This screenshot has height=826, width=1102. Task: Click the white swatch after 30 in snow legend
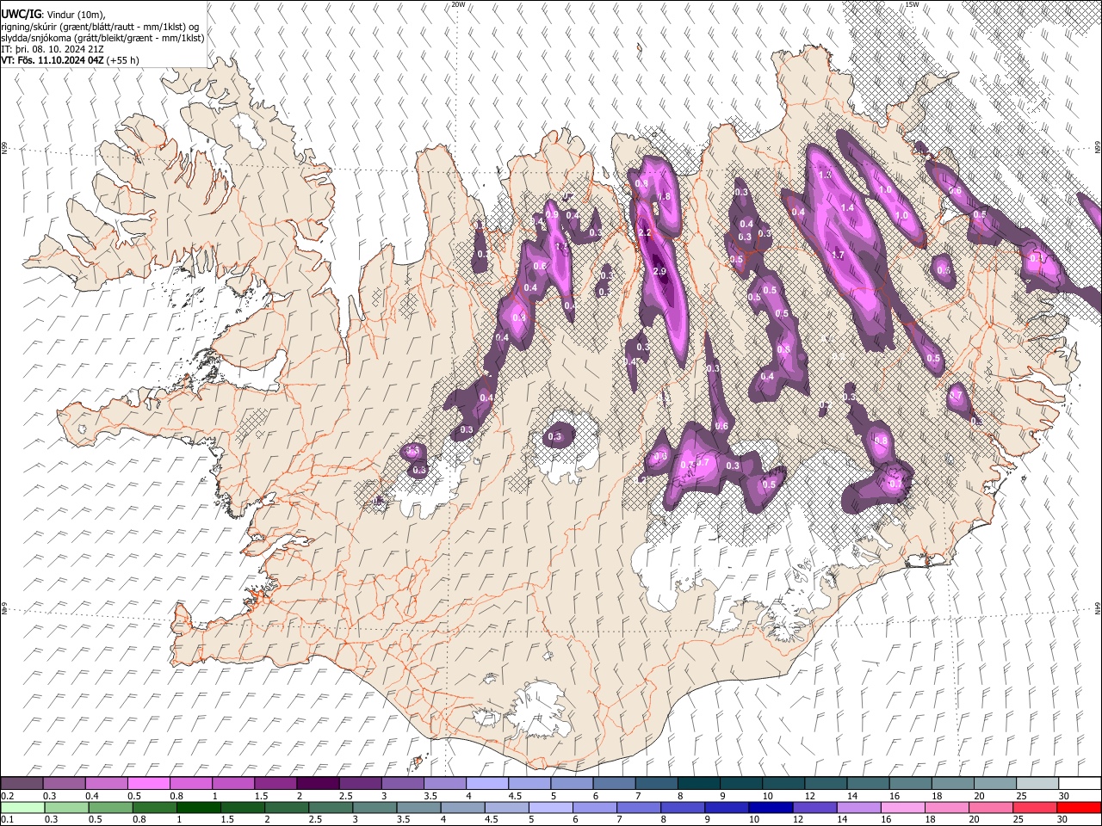point(1078,784)
